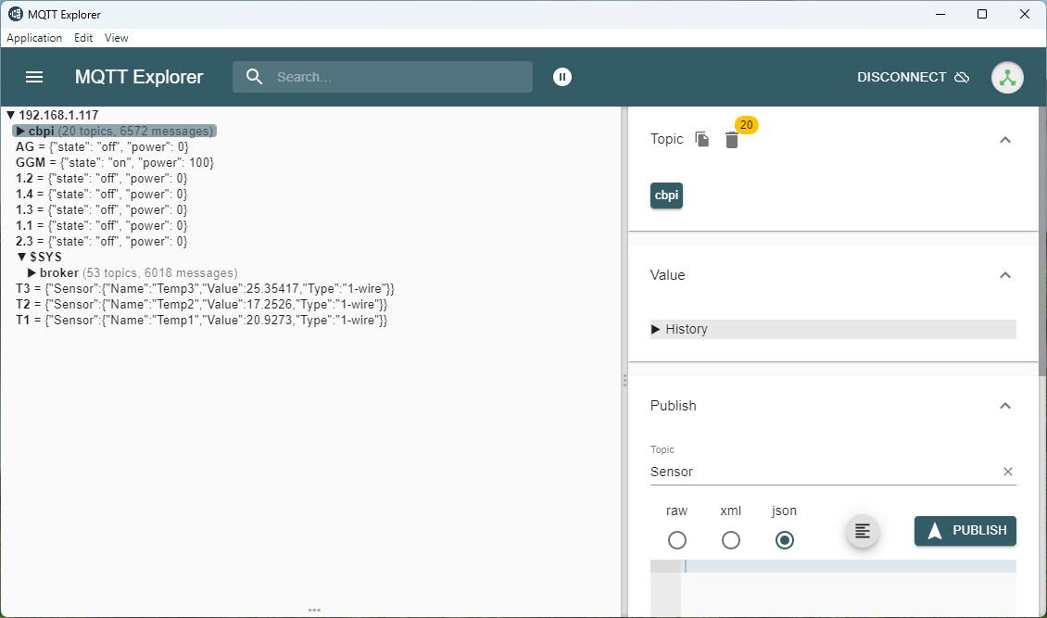Screen dimensions: 1047x618
Task: Click the cloud-off disconnect icon
Action: 962,77
